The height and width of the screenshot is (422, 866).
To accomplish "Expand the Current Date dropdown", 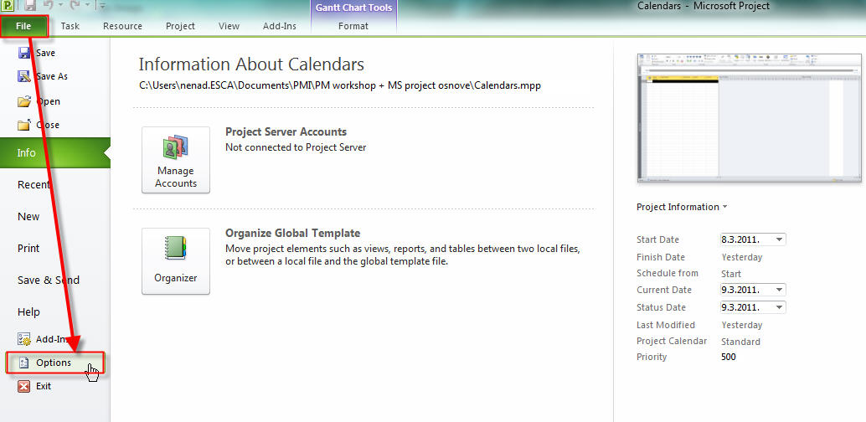I will point(779,290).
